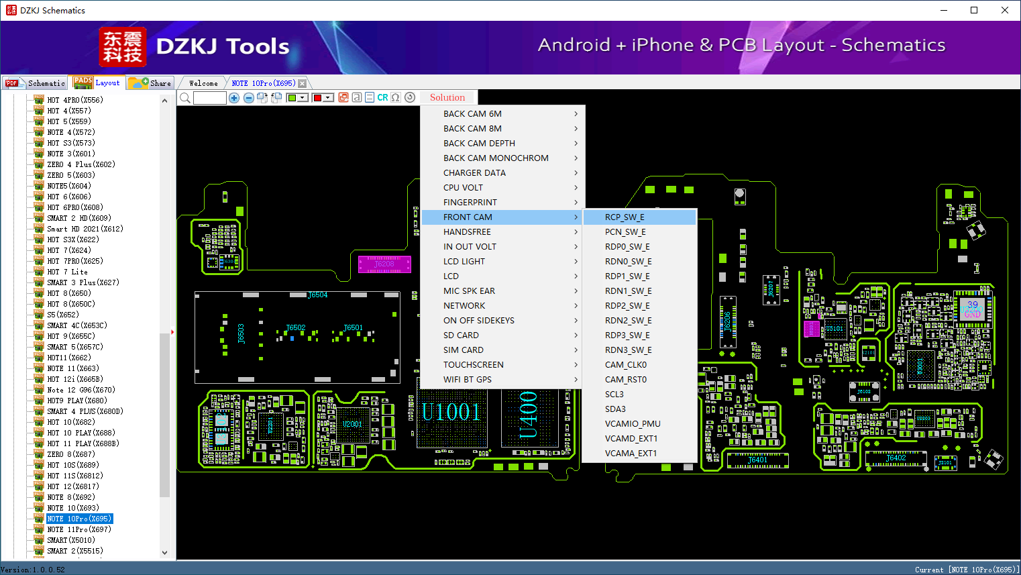Viewport: 1021px width, 575px height.
Task: Click the rotate clockwise layout icon
Action: 262,98
